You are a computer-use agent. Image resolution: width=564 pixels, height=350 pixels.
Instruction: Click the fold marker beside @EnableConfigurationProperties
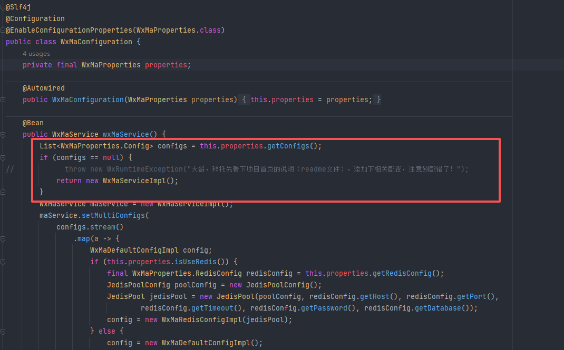pyautogui.click(x=3, y=30)
